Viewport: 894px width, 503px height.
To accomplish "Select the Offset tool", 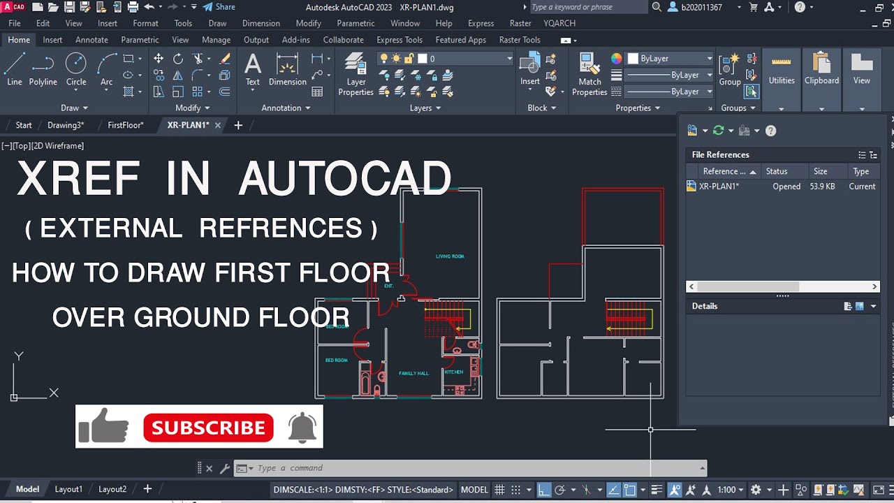I will click(x=225, y=92).
